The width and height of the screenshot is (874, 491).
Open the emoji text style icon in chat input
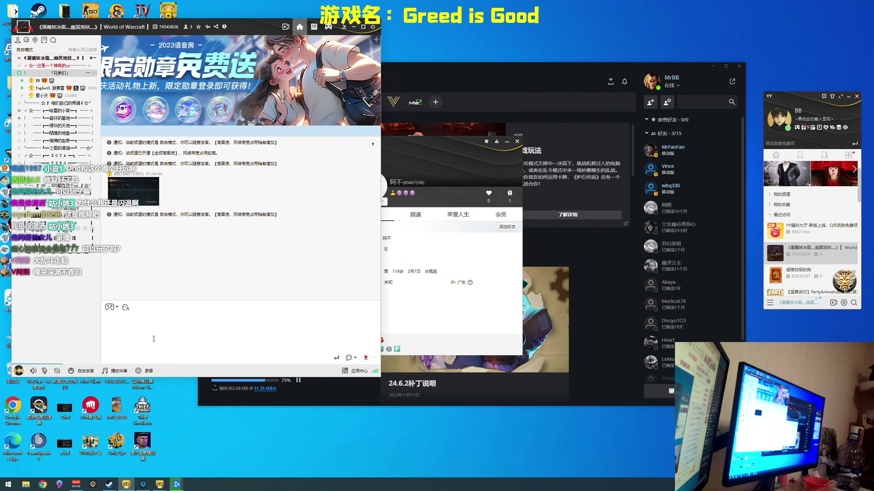pos(126,307)
